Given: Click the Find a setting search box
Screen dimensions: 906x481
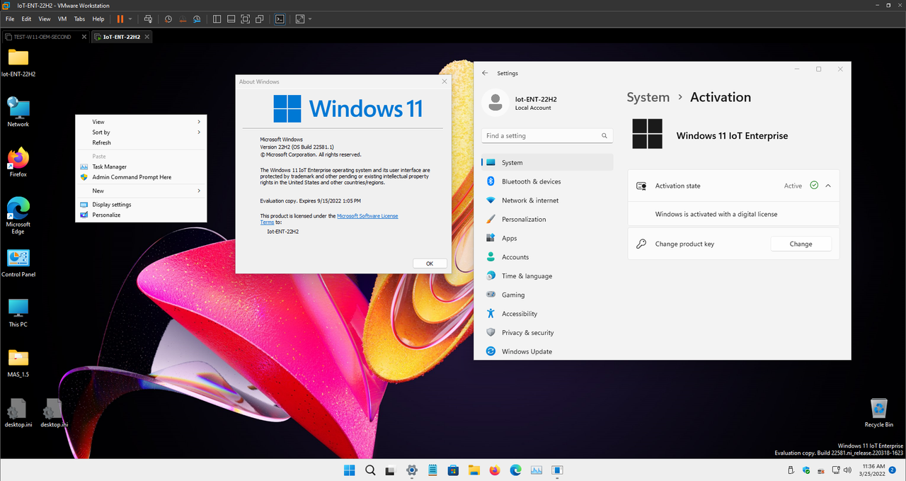Looking at the screenshot, I should click(547, 135).
